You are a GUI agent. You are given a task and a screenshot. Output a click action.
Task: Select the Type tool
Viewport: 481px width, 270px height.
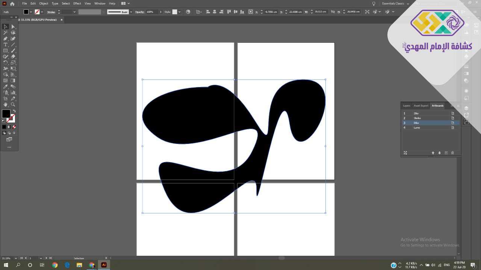(5, 45)
